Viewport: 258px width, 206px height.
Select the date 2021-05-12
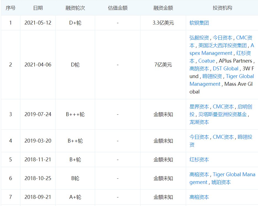(38, 23)
